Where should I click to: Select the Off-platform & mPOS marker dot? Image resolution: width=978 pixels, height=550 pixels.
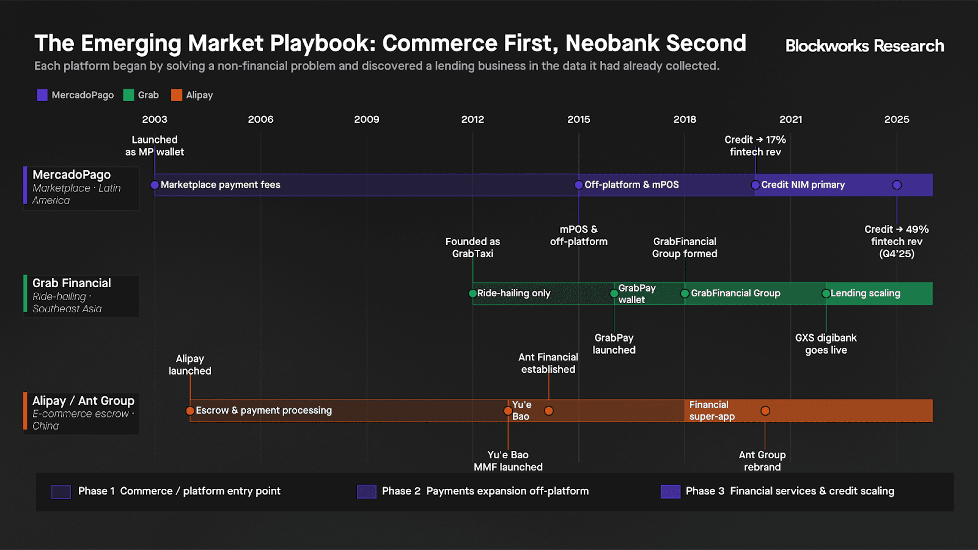pos(579,185)
